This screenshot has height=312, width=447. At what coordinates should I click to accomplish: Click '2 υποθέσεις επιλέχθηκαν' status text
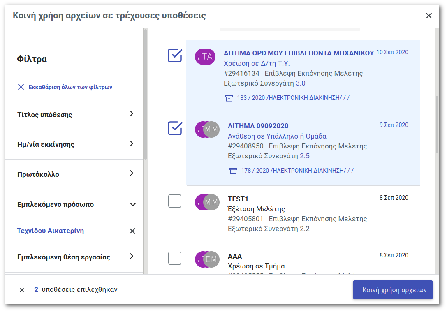76,289
